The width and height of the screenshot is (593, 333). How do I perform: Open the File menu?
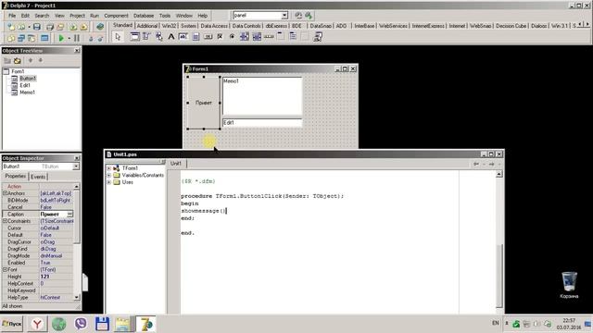tap(12, 16)
